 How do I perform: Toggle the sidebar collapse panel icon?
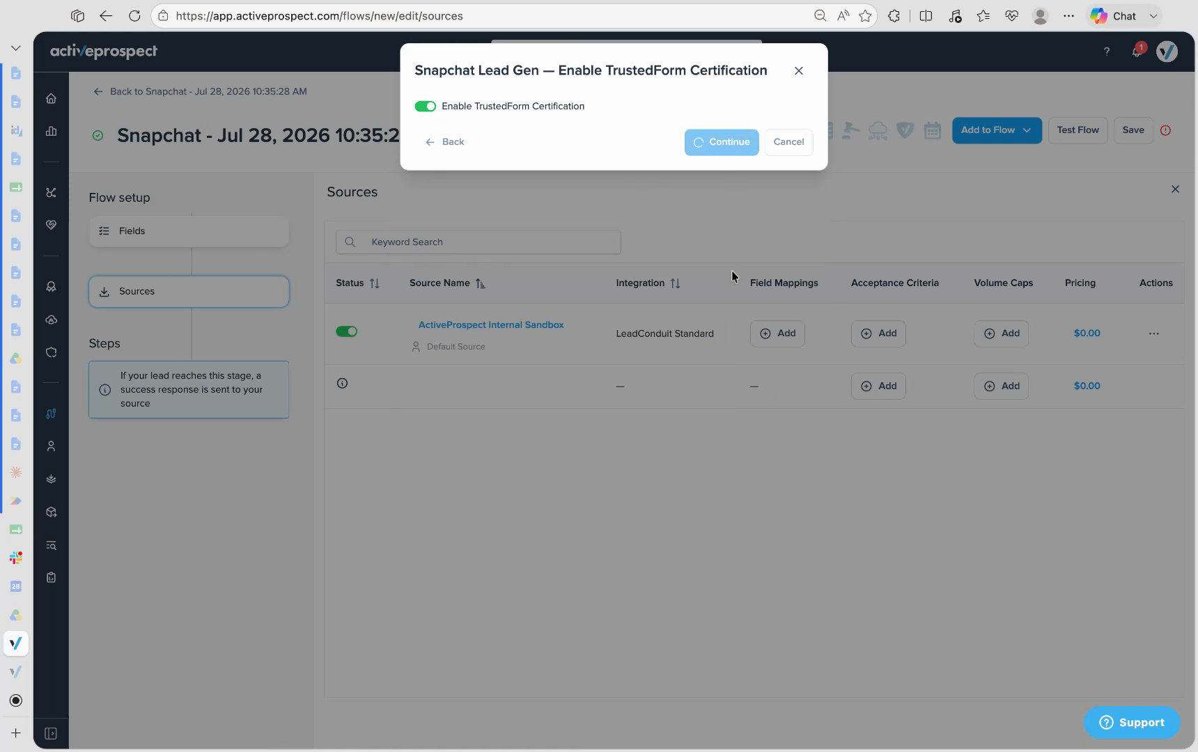click(51, 733)
